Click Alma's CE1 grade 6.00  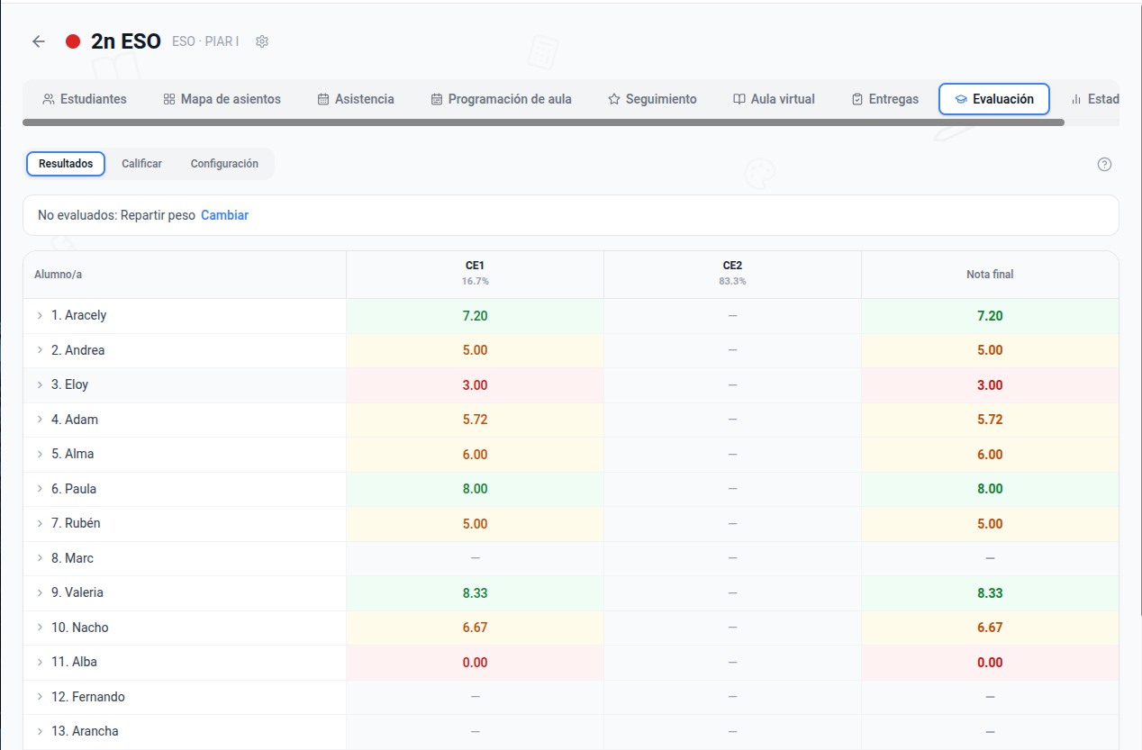[475, 455]
